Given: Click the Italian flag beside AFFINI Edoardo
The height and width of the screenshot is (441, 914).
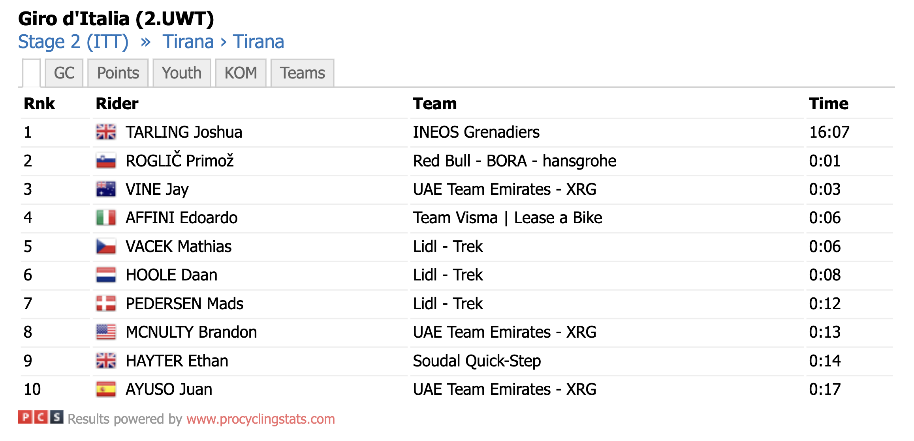Looking at the screenshot, I should pyautogui.click(x=106, y=217).
